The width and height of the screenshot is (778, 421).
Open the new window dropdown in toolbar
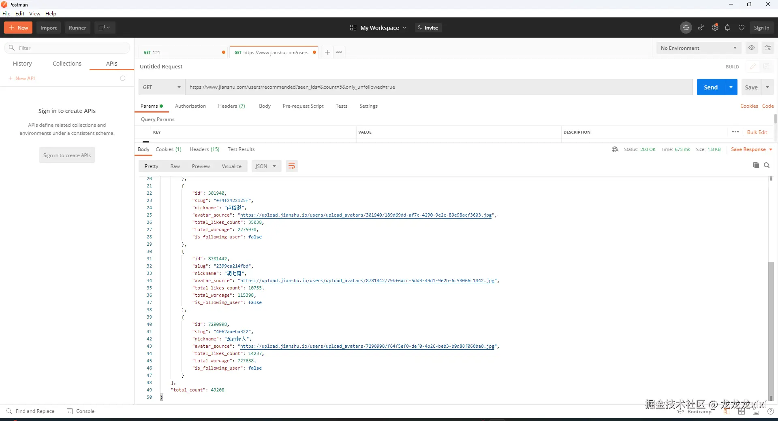click(x=105, y=28)
